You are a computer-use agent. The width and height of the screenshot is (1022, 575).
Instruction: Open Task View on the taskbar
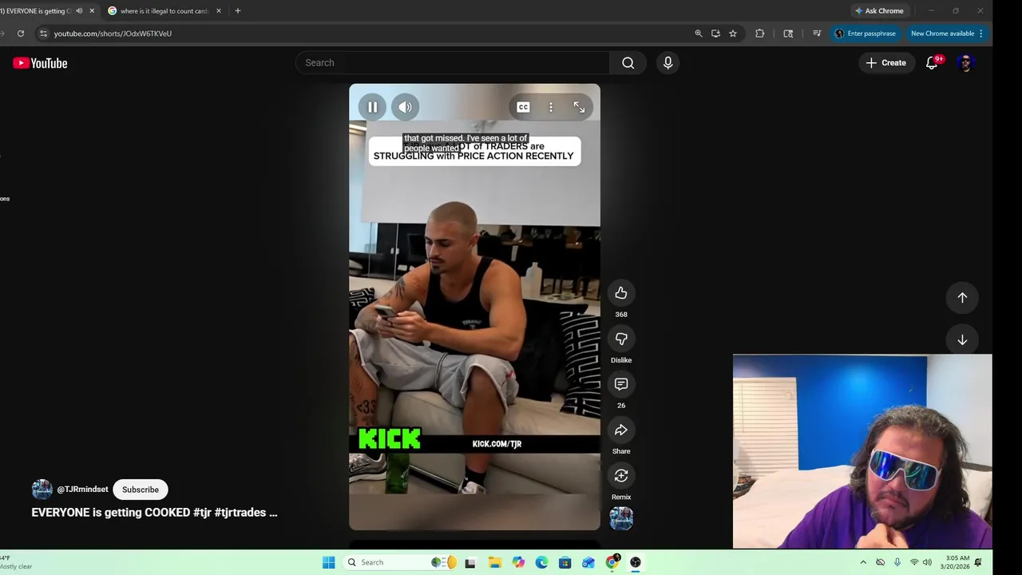(470, 562)
